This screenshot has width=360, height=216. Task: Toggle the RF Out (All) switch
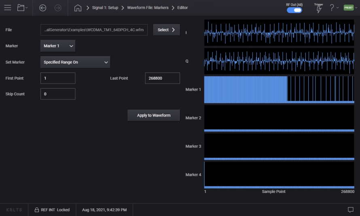294,10
